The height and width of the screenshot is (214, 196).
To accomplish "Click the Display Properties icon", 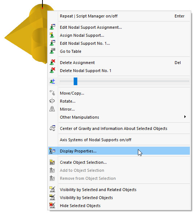I will (52, 151).
